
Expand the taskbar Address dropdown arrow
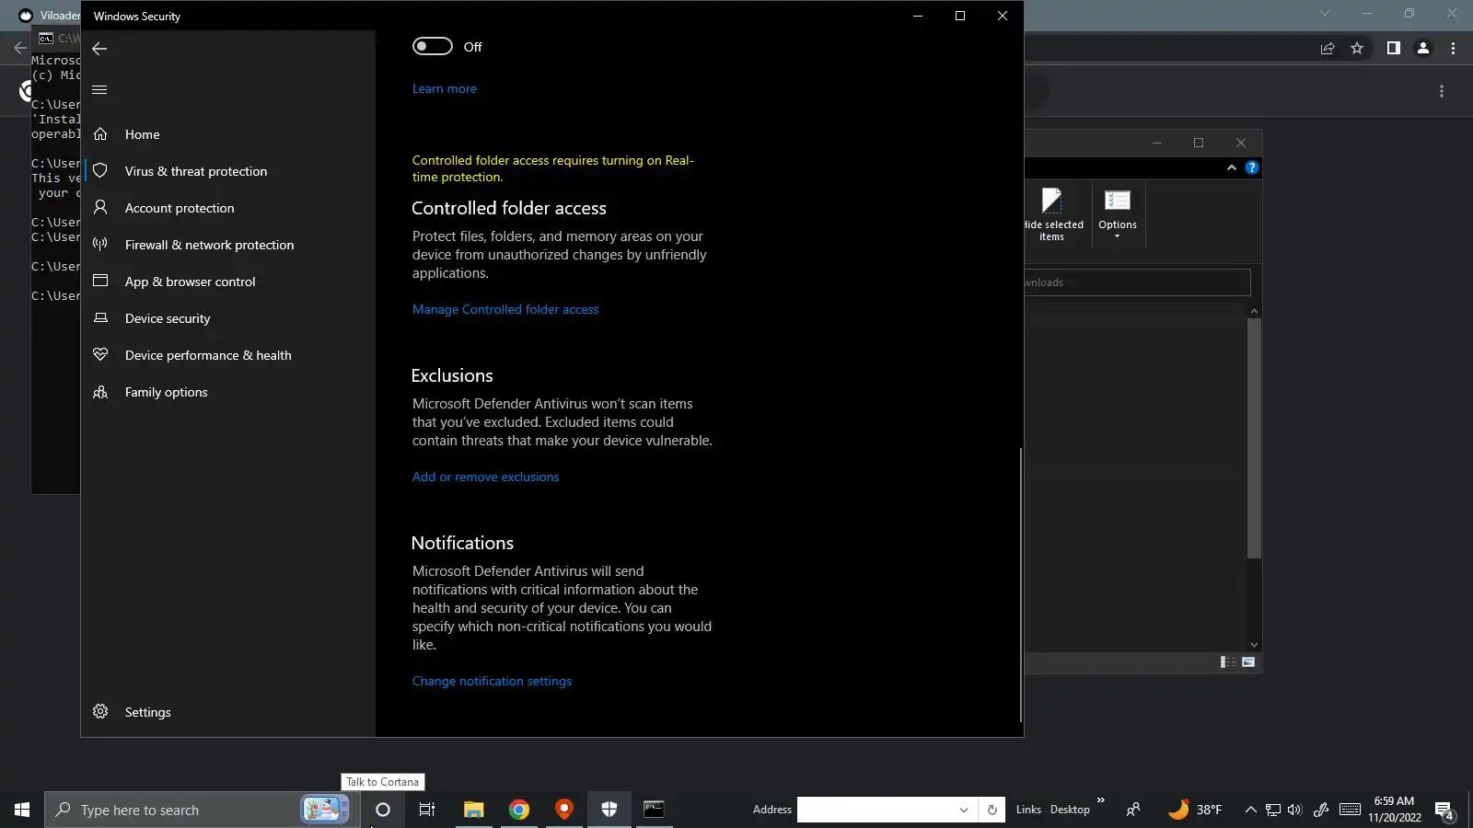click(x=964, y=810)
